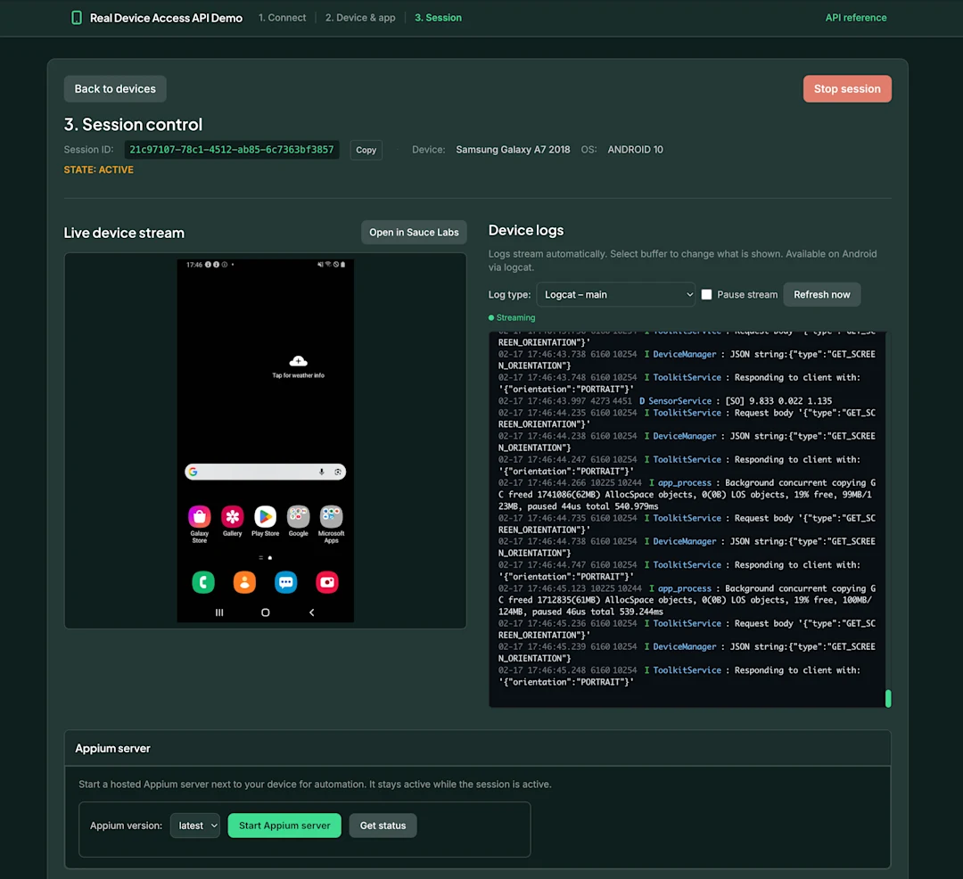Viewport: 963px width, 879px height.
Task: Open Google folder icon on device
Action: click(x=299, y=517)
